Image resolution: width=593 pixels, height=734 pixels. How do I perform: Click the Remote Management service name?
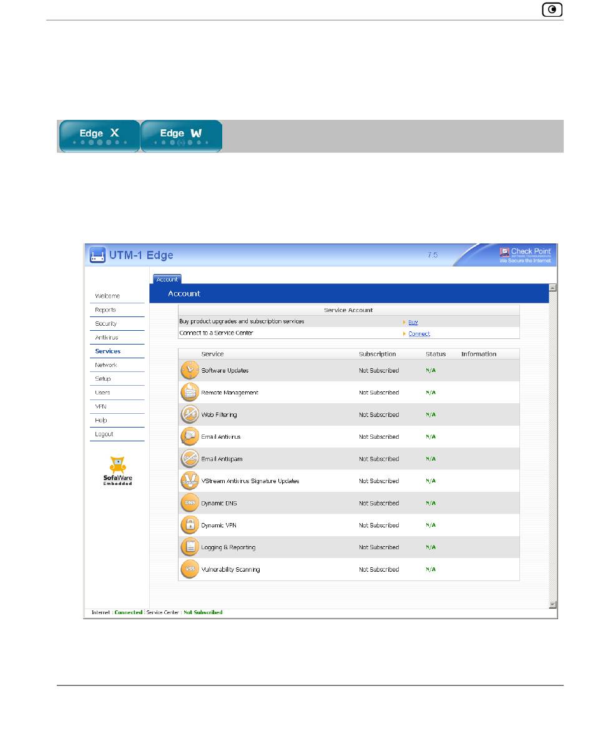point(229,392)
